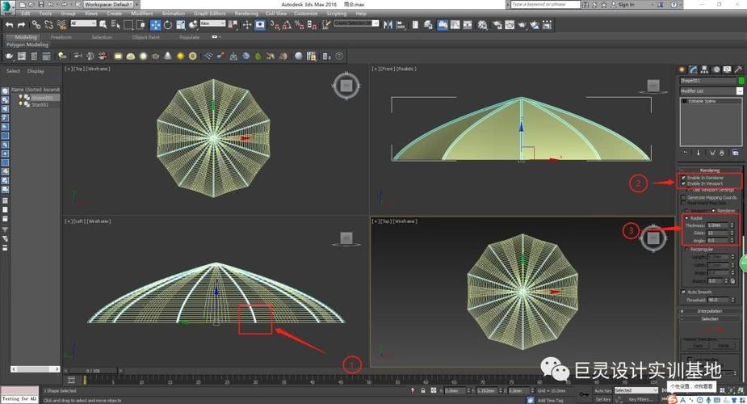Click the Undo arrow in main toolbar
This screenshot has width=747, height=404.
tap(9, 25)
